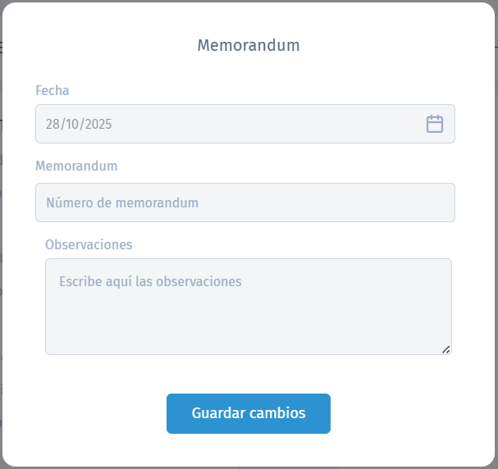Image resolution: width=498 pixels, height=469 pixels.
Task: Click the white space right of Guardar cambios
Action: 410,413
